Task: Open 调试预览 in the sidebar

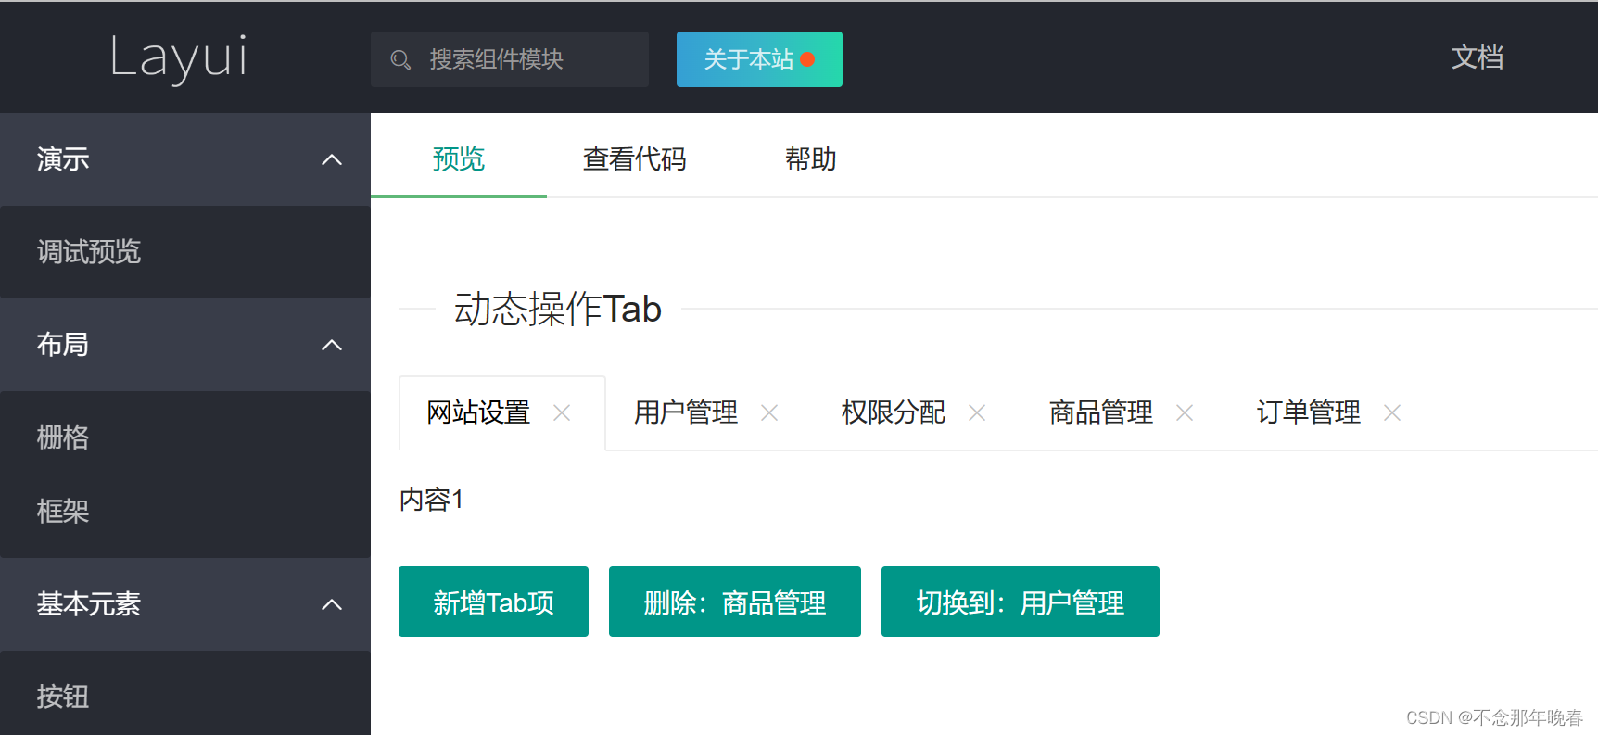Action: [x=185, y=252]
